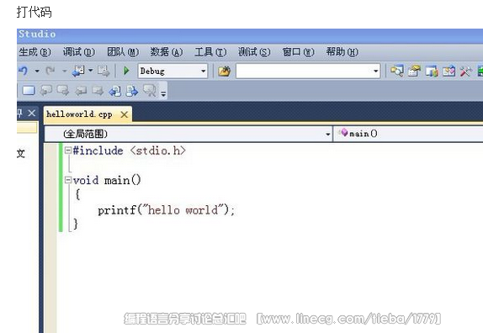This screenshot has width=483, height=333.
Task: Open the 工具(T) menu
Action: click(210, 52)
